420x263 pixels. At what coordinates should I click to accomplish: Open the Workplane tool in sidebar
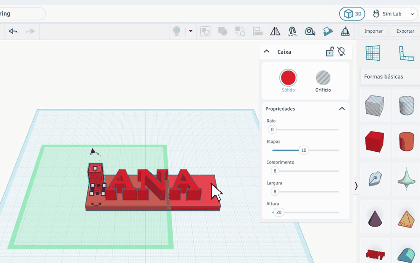click(x=373, y=53)
